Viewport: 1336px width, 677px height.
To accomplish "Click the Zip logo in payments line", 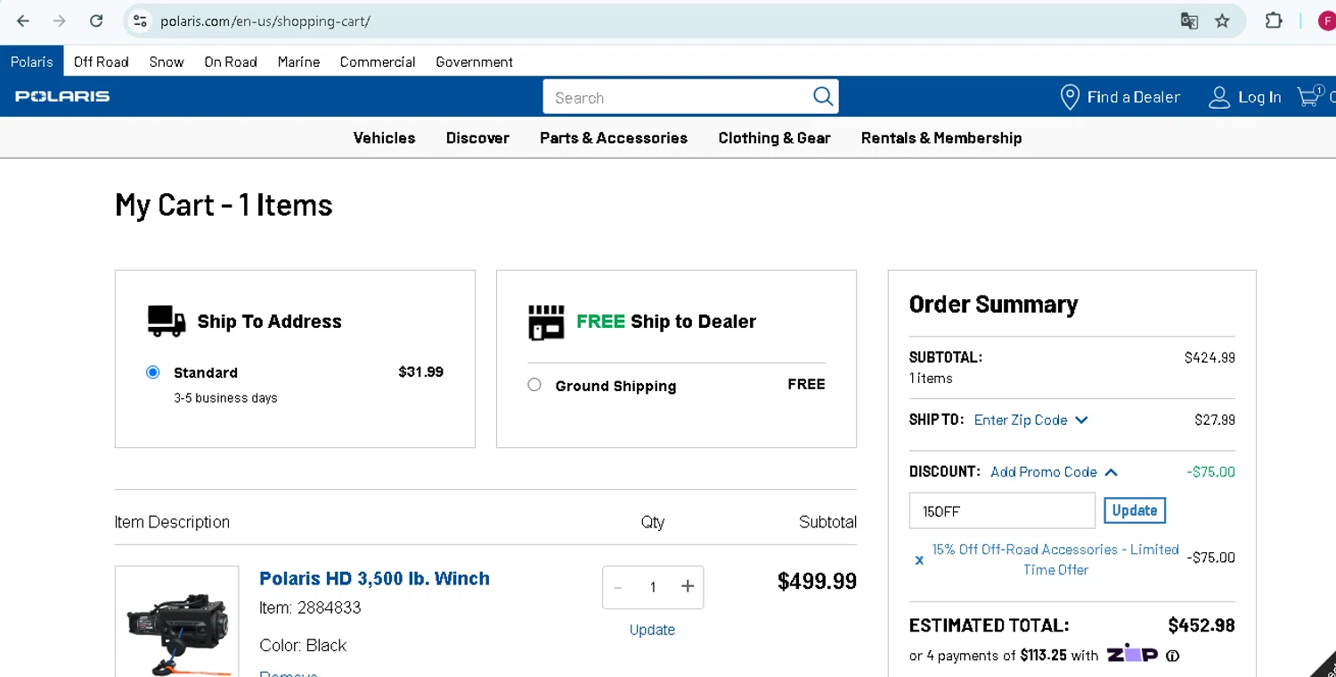I will 1132,654.
